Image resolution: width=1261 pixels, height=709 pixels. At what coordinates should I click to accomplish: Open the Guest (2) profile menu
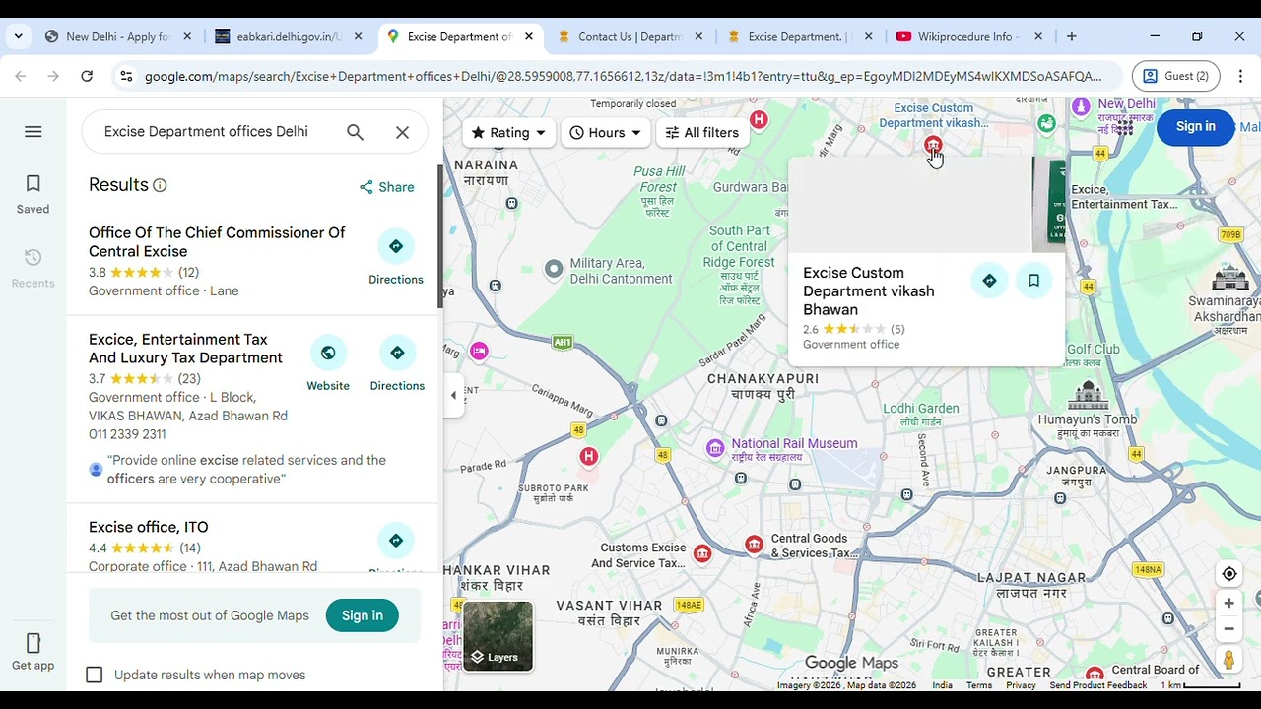click(1175, 76)
